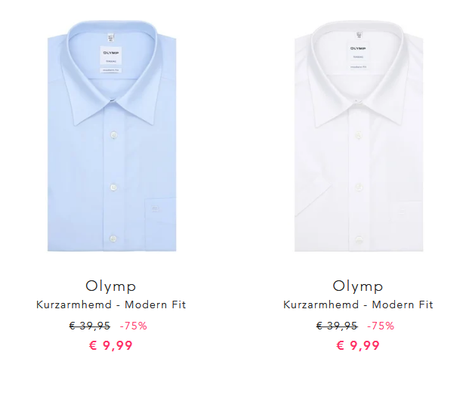Open the light blue Olymp shirt image
The width and height of the screenshot is (469, 408).
coord(112,135)
